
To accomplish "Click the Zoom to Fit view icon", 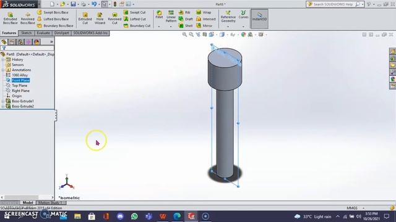I will pyautogui.click(x=184, y=35).
